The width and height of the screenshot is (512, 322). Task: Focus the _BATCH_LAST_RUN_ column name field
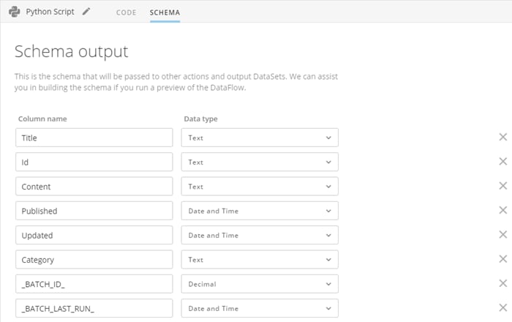pos(94,308)
